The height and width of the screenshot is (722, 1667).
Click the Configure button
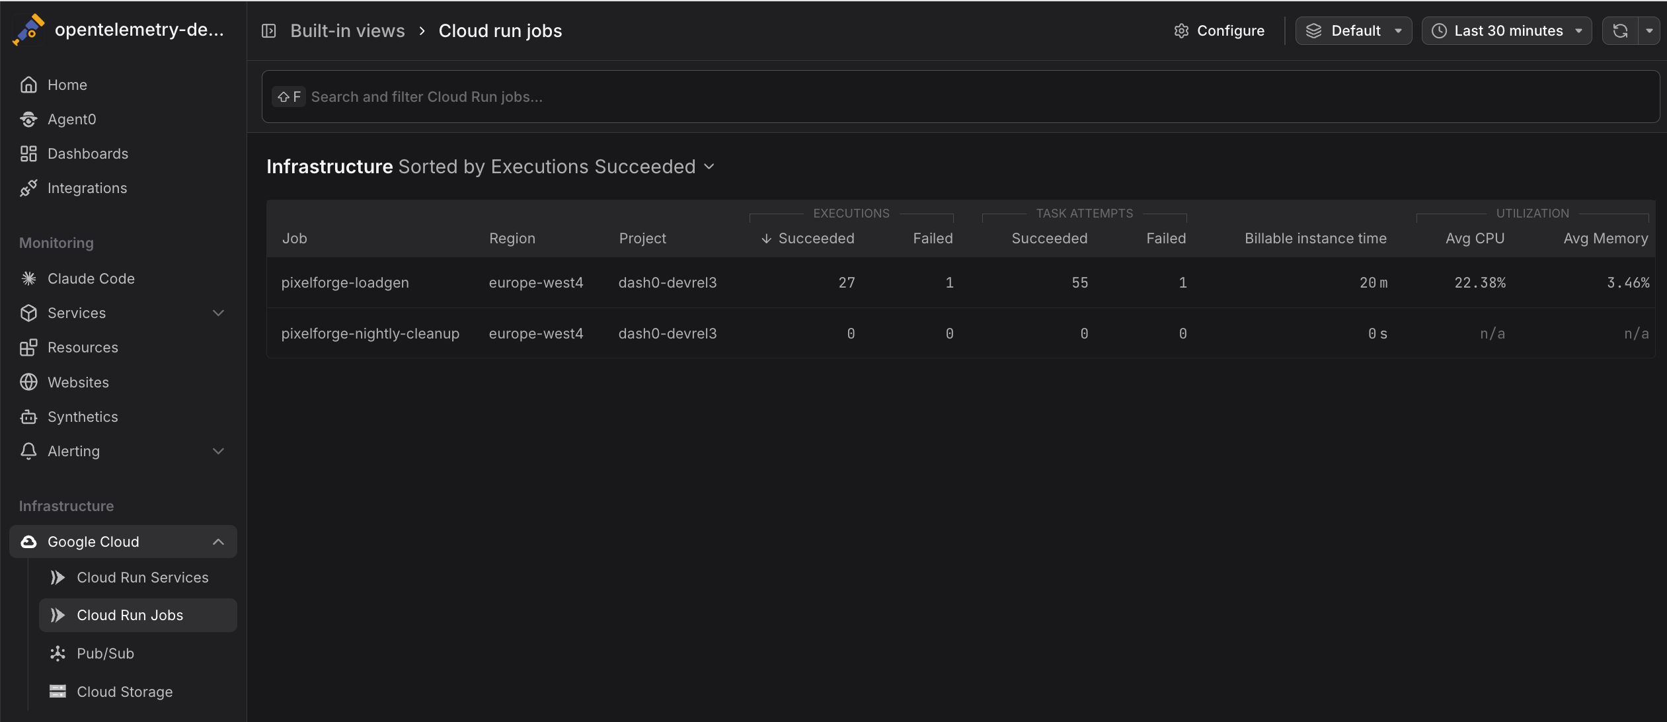pos(1220,31)
